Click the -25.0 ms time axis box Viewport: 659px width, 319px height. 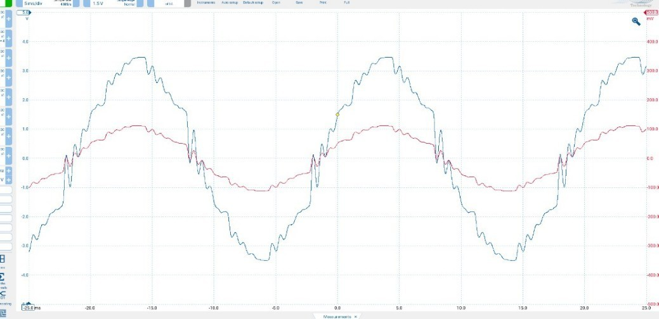click(29, 308)
